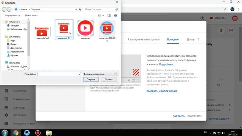
Task: Click the ЗАКРЫТЬ button in settings
Action: pyautogui.click(x=178, y=116)
